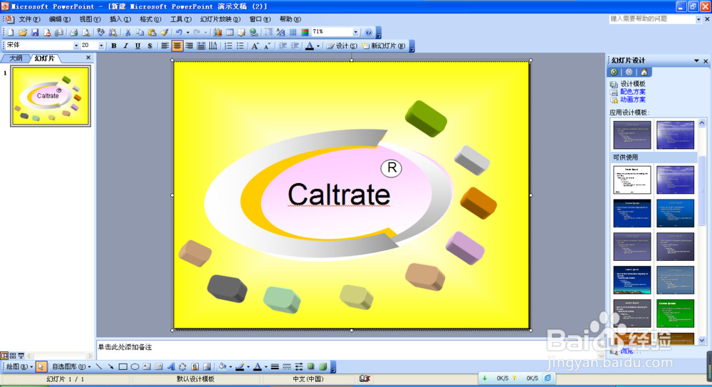
Task: Insert a chart with the chart icon
Action: pos(218,32)
